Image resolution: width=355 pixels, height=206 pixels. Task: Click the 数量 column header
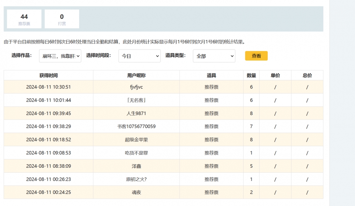(x=251, y=75)
